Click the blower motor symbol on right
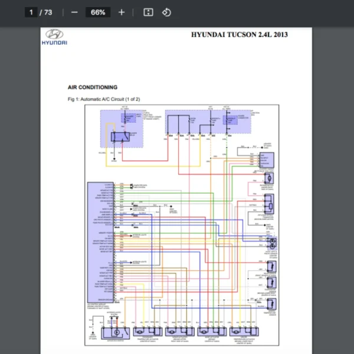The width and height of the screenshot is (354, 354). 270,178
